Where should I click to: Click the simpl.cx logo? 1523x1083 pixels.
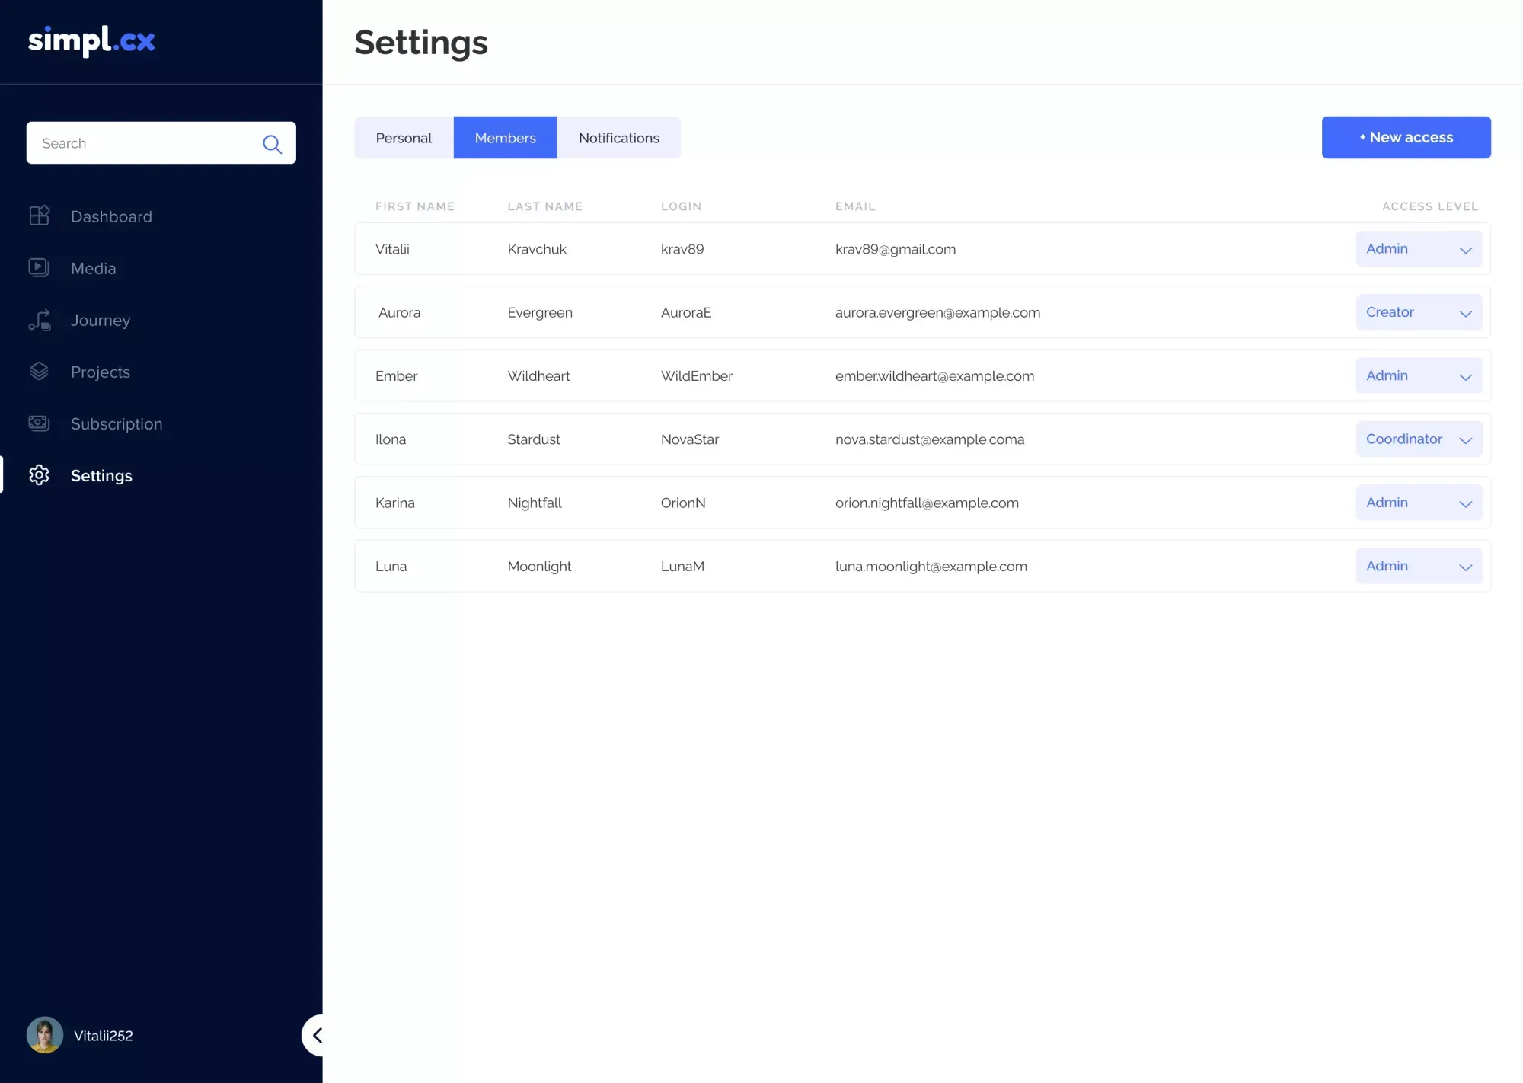click(x=91, y=41)
